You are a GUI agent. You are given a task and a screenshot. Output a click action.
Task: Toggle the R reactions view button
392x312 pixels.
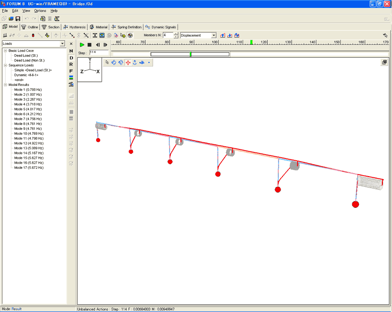(71, 64)
